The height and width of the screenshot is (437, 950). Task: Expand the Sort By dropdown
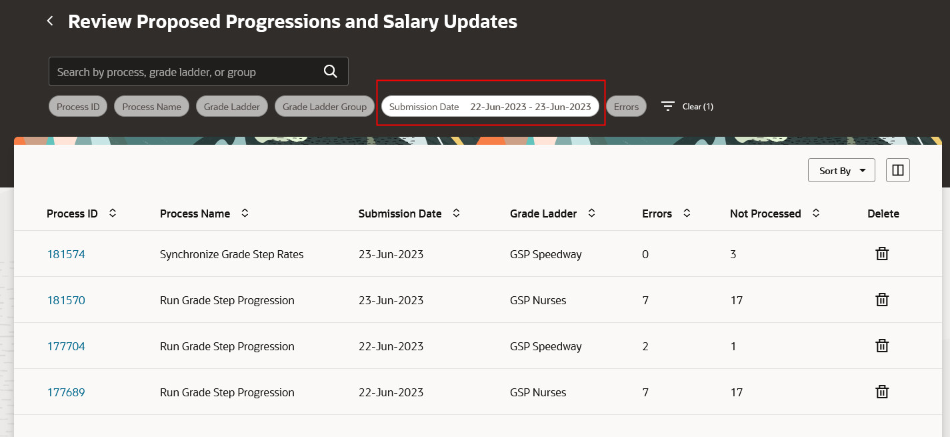(841, 170)
